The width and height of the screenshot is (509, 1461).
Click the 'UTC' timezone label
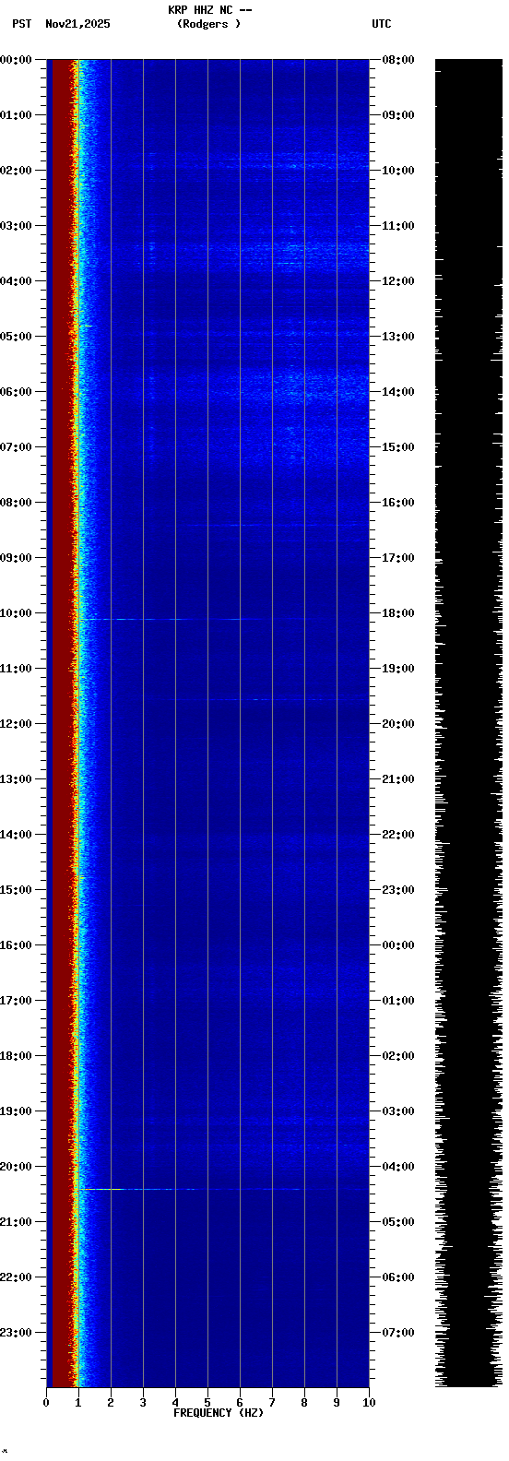[382, 24]
